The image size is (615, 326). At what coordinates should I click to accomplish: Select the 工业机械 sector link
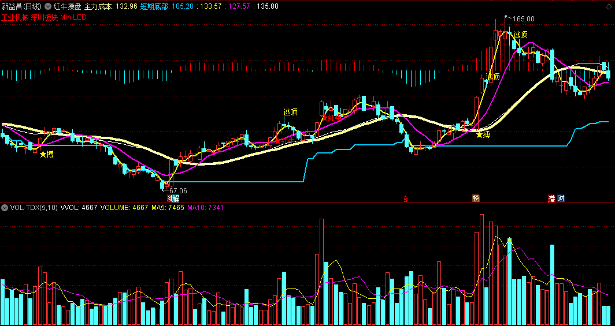tap(15, 18)
